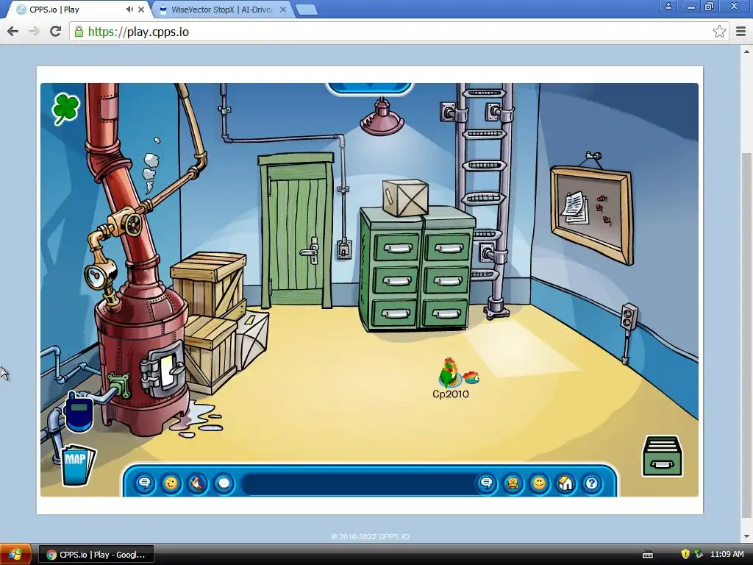Viewport: 753px width, 565px height.
Task: Expand the top blue pull-down tab
Action: tap(369, 88)
